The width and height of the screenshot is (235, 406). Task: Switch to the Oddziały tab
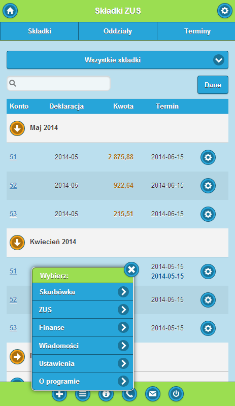tap(118, 31)
